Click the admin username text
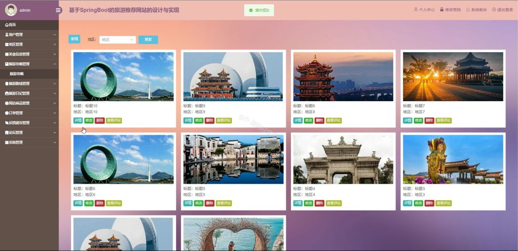 [x=25, y=10]
